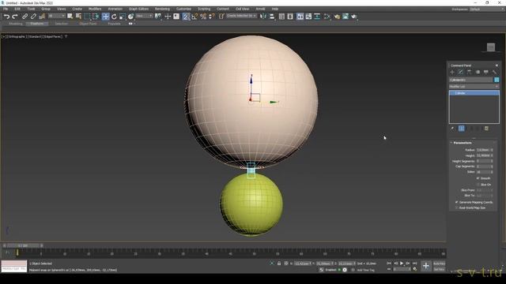
Task: Toggle Window/Crossing selection icon
Action: coord(96,17)
